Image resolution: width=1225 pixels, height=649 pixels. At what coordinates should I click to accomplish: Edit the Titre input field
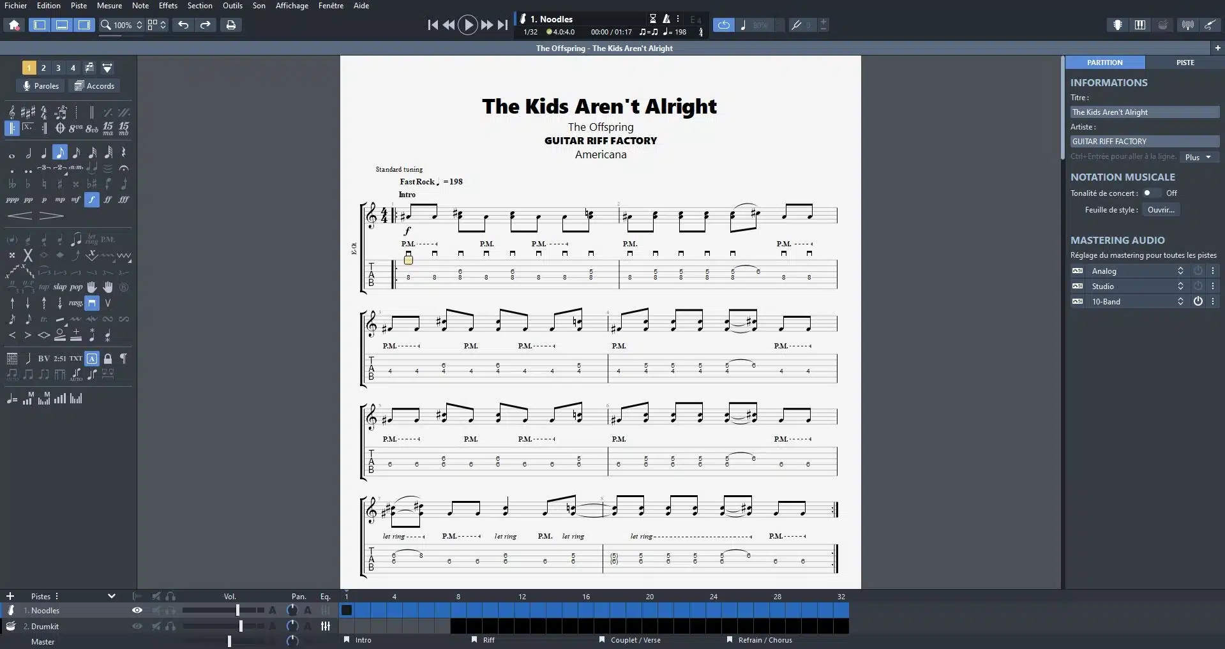(1145, 112)
